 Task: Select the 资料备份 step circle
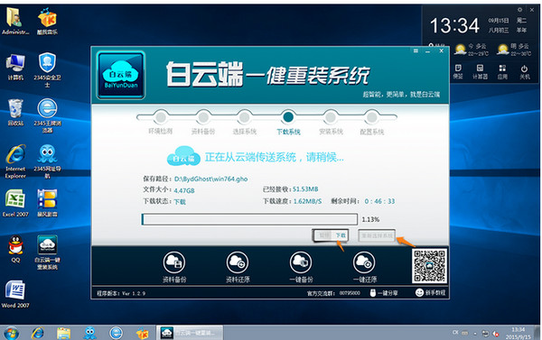pos(203,117)
